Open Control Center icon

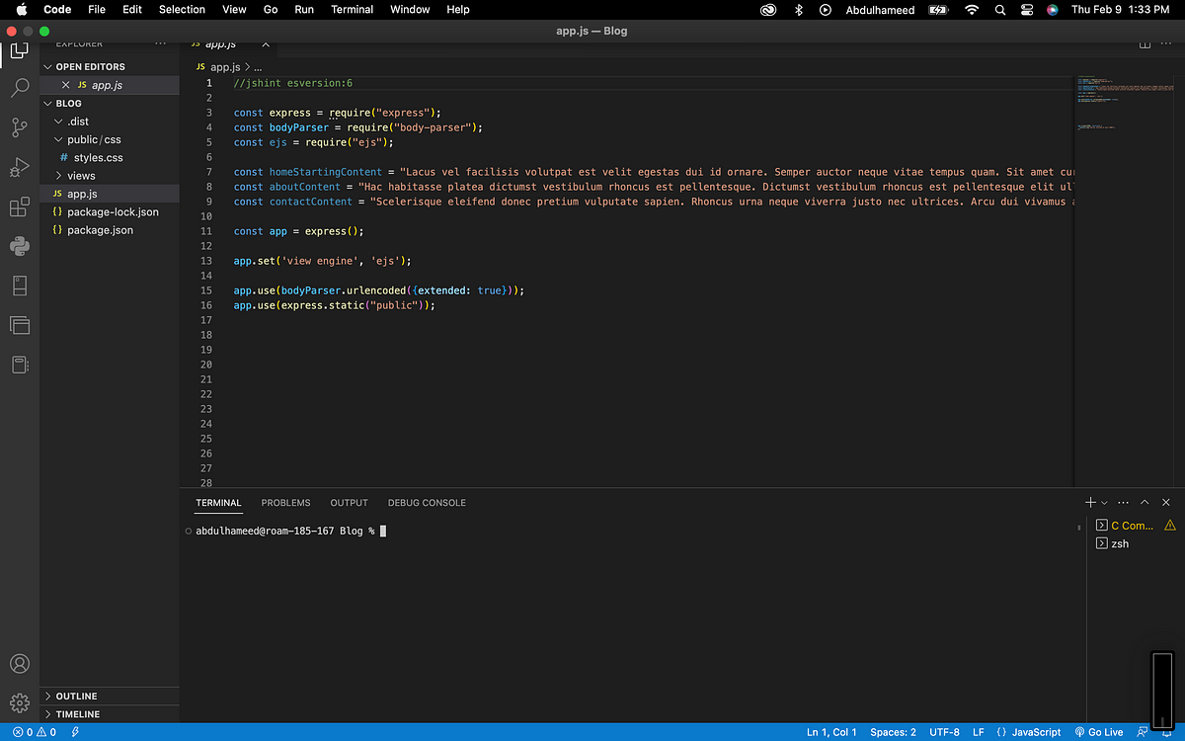1027,10
